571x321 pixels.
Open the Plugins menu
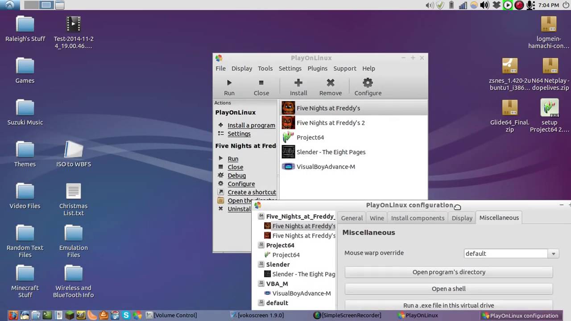[318, 68]
